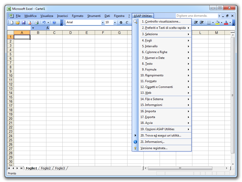Image resolution: width=242 pixels, height=182 pixels.
Task: Apply the red font color A
Action: tap(226, 23)
